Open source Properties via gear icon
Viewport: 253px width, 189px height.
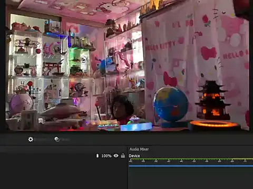[x=31, y=139]
